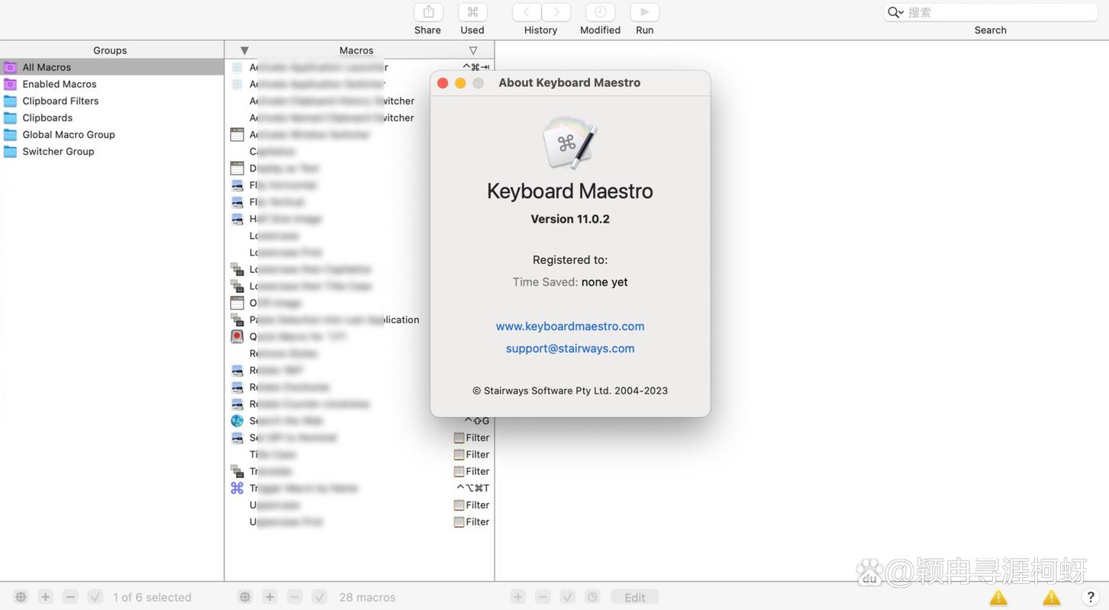Viewport: 1109px width, 610px height.
Task: Open the search magnifier options dropdown
Action: [895, 12]
